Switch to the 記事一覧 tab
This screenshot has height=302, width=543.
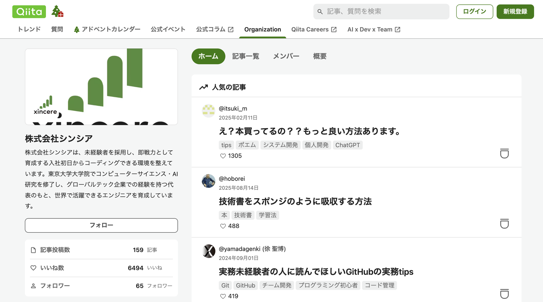tap(246, 56)
